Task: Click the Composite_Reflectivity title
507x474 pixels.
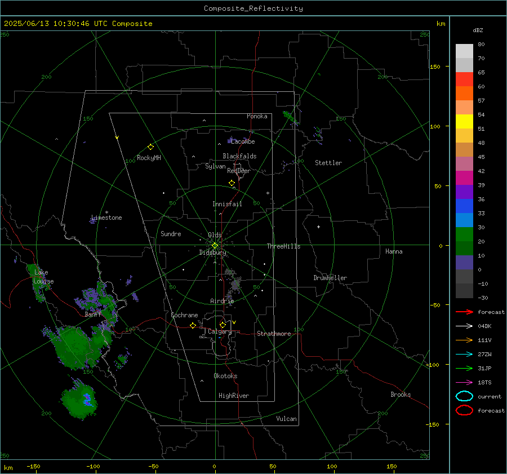Action: pyautogui.click(x=253, y=8)
